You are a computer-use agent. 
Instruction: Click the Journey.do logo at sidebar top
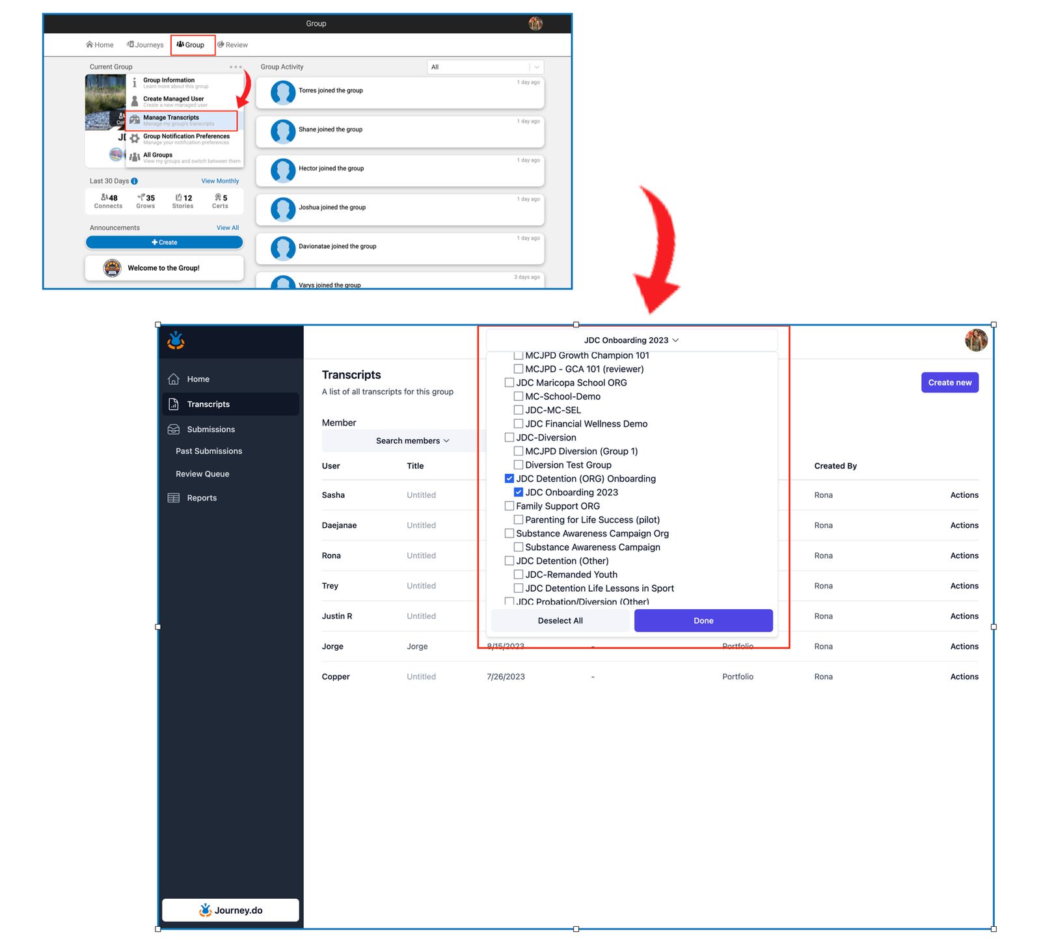176,340
